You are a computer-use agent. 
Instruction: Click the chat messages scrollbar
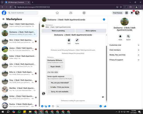tap(106, 73)
